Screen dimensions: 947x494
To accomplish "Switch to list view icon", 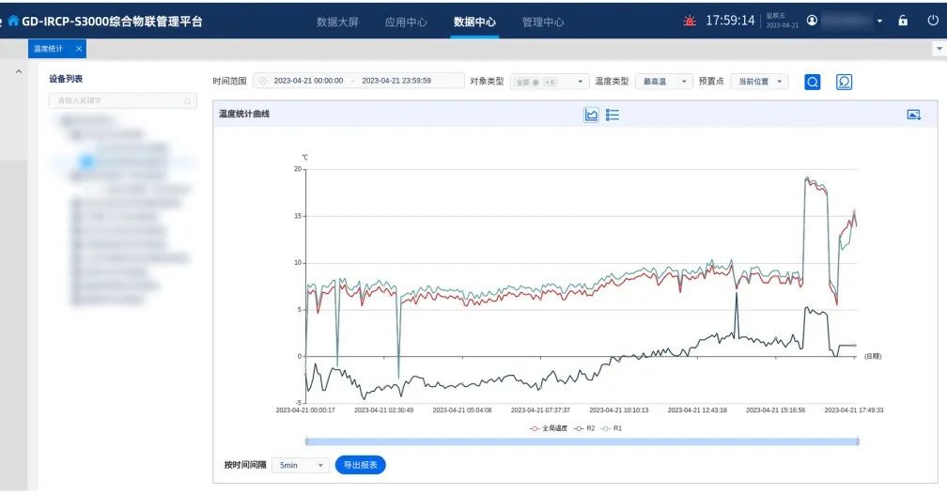I will pos(613,115).
